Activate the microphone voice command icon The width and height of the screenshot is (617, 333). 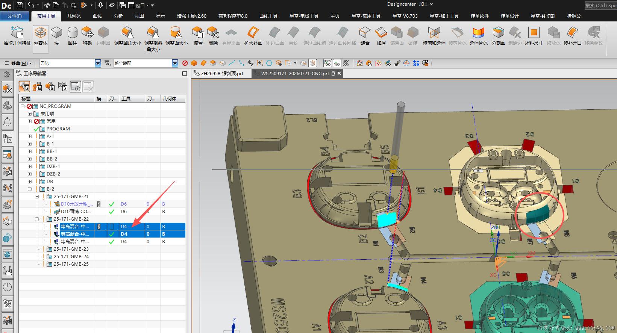tap(100, 5)
